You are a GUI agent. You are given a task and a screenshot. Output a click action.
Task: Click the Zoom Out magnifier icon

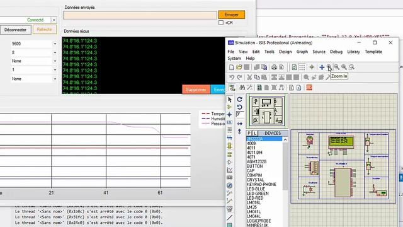tap(336, 67)
